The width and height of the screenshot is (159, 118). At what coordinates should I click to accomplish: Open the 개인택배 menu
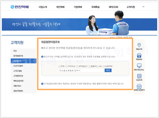click(60, 7)
